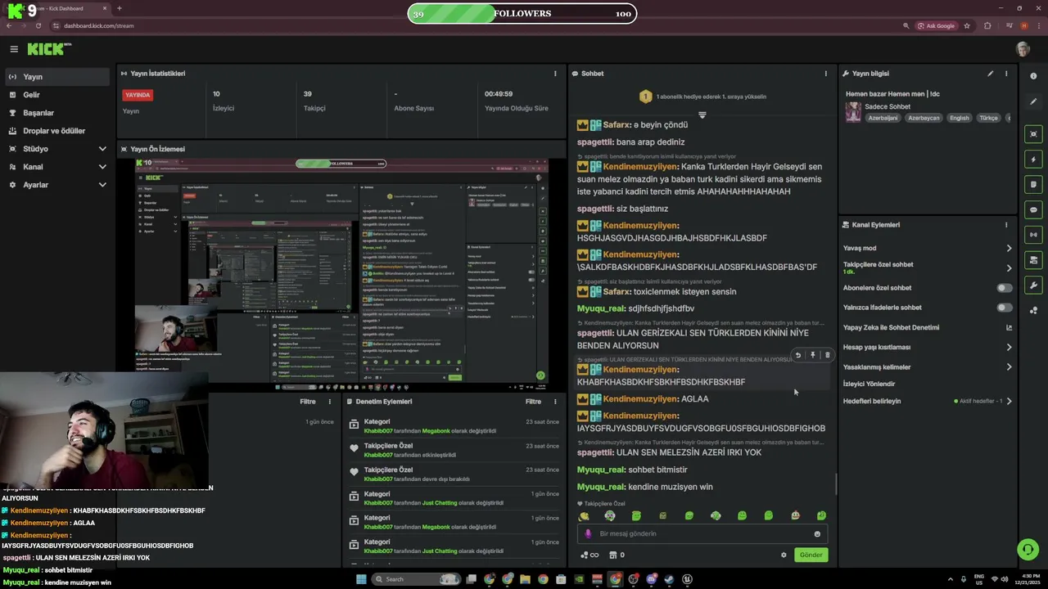Toggle Yalnızca ifadelerle sohbet switch
The width and height of the screenshot is (1048, 589).
1005,308
